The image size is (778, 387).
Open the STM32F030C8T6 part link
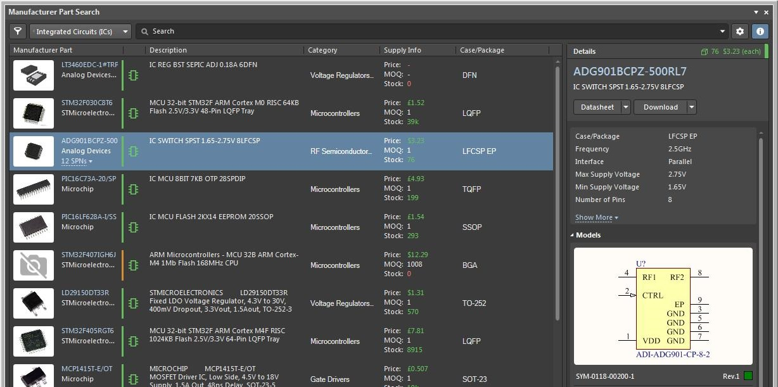[x=87, y=103]
